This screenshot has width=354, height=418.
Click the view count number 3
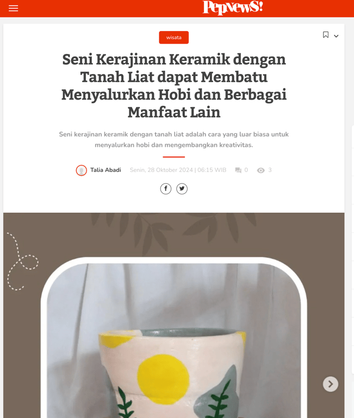270,170
